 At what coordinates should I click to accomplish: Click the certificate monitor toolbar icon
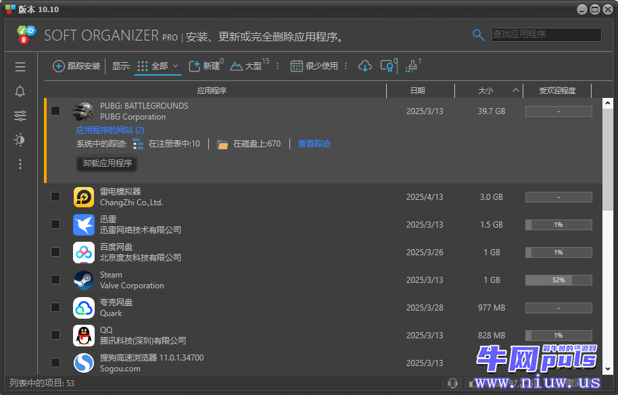[x=387, y=65]
